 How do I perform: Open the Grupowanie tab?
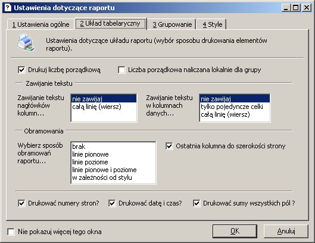172,24
